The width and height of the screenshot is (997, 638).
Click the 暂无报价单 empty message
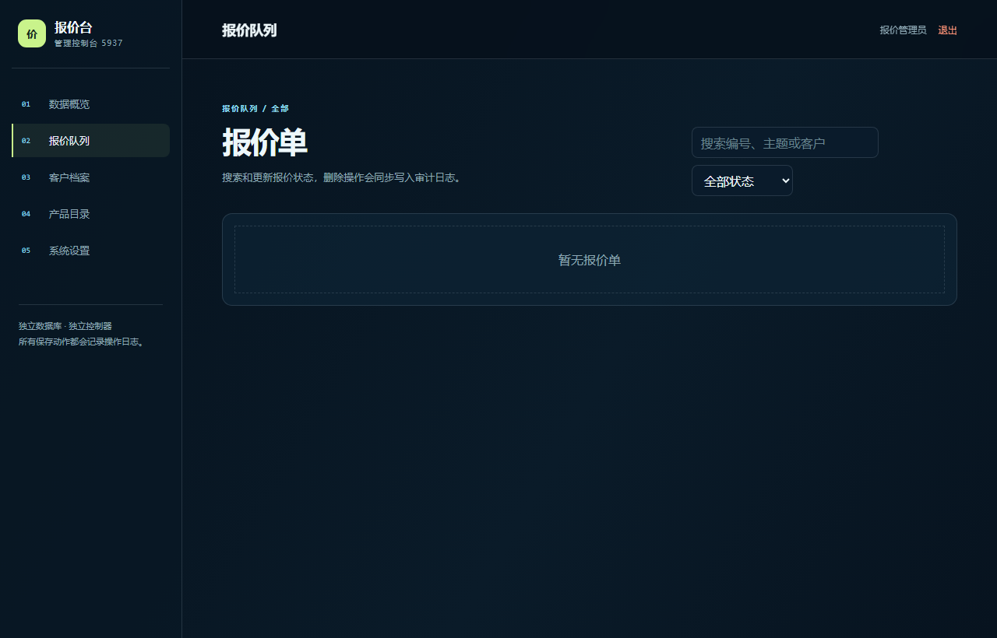click(590, 260)
